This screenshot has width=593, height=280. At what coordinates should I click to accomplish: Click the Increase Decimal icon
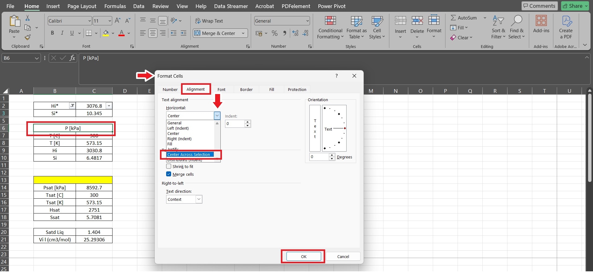coord(295,33)
